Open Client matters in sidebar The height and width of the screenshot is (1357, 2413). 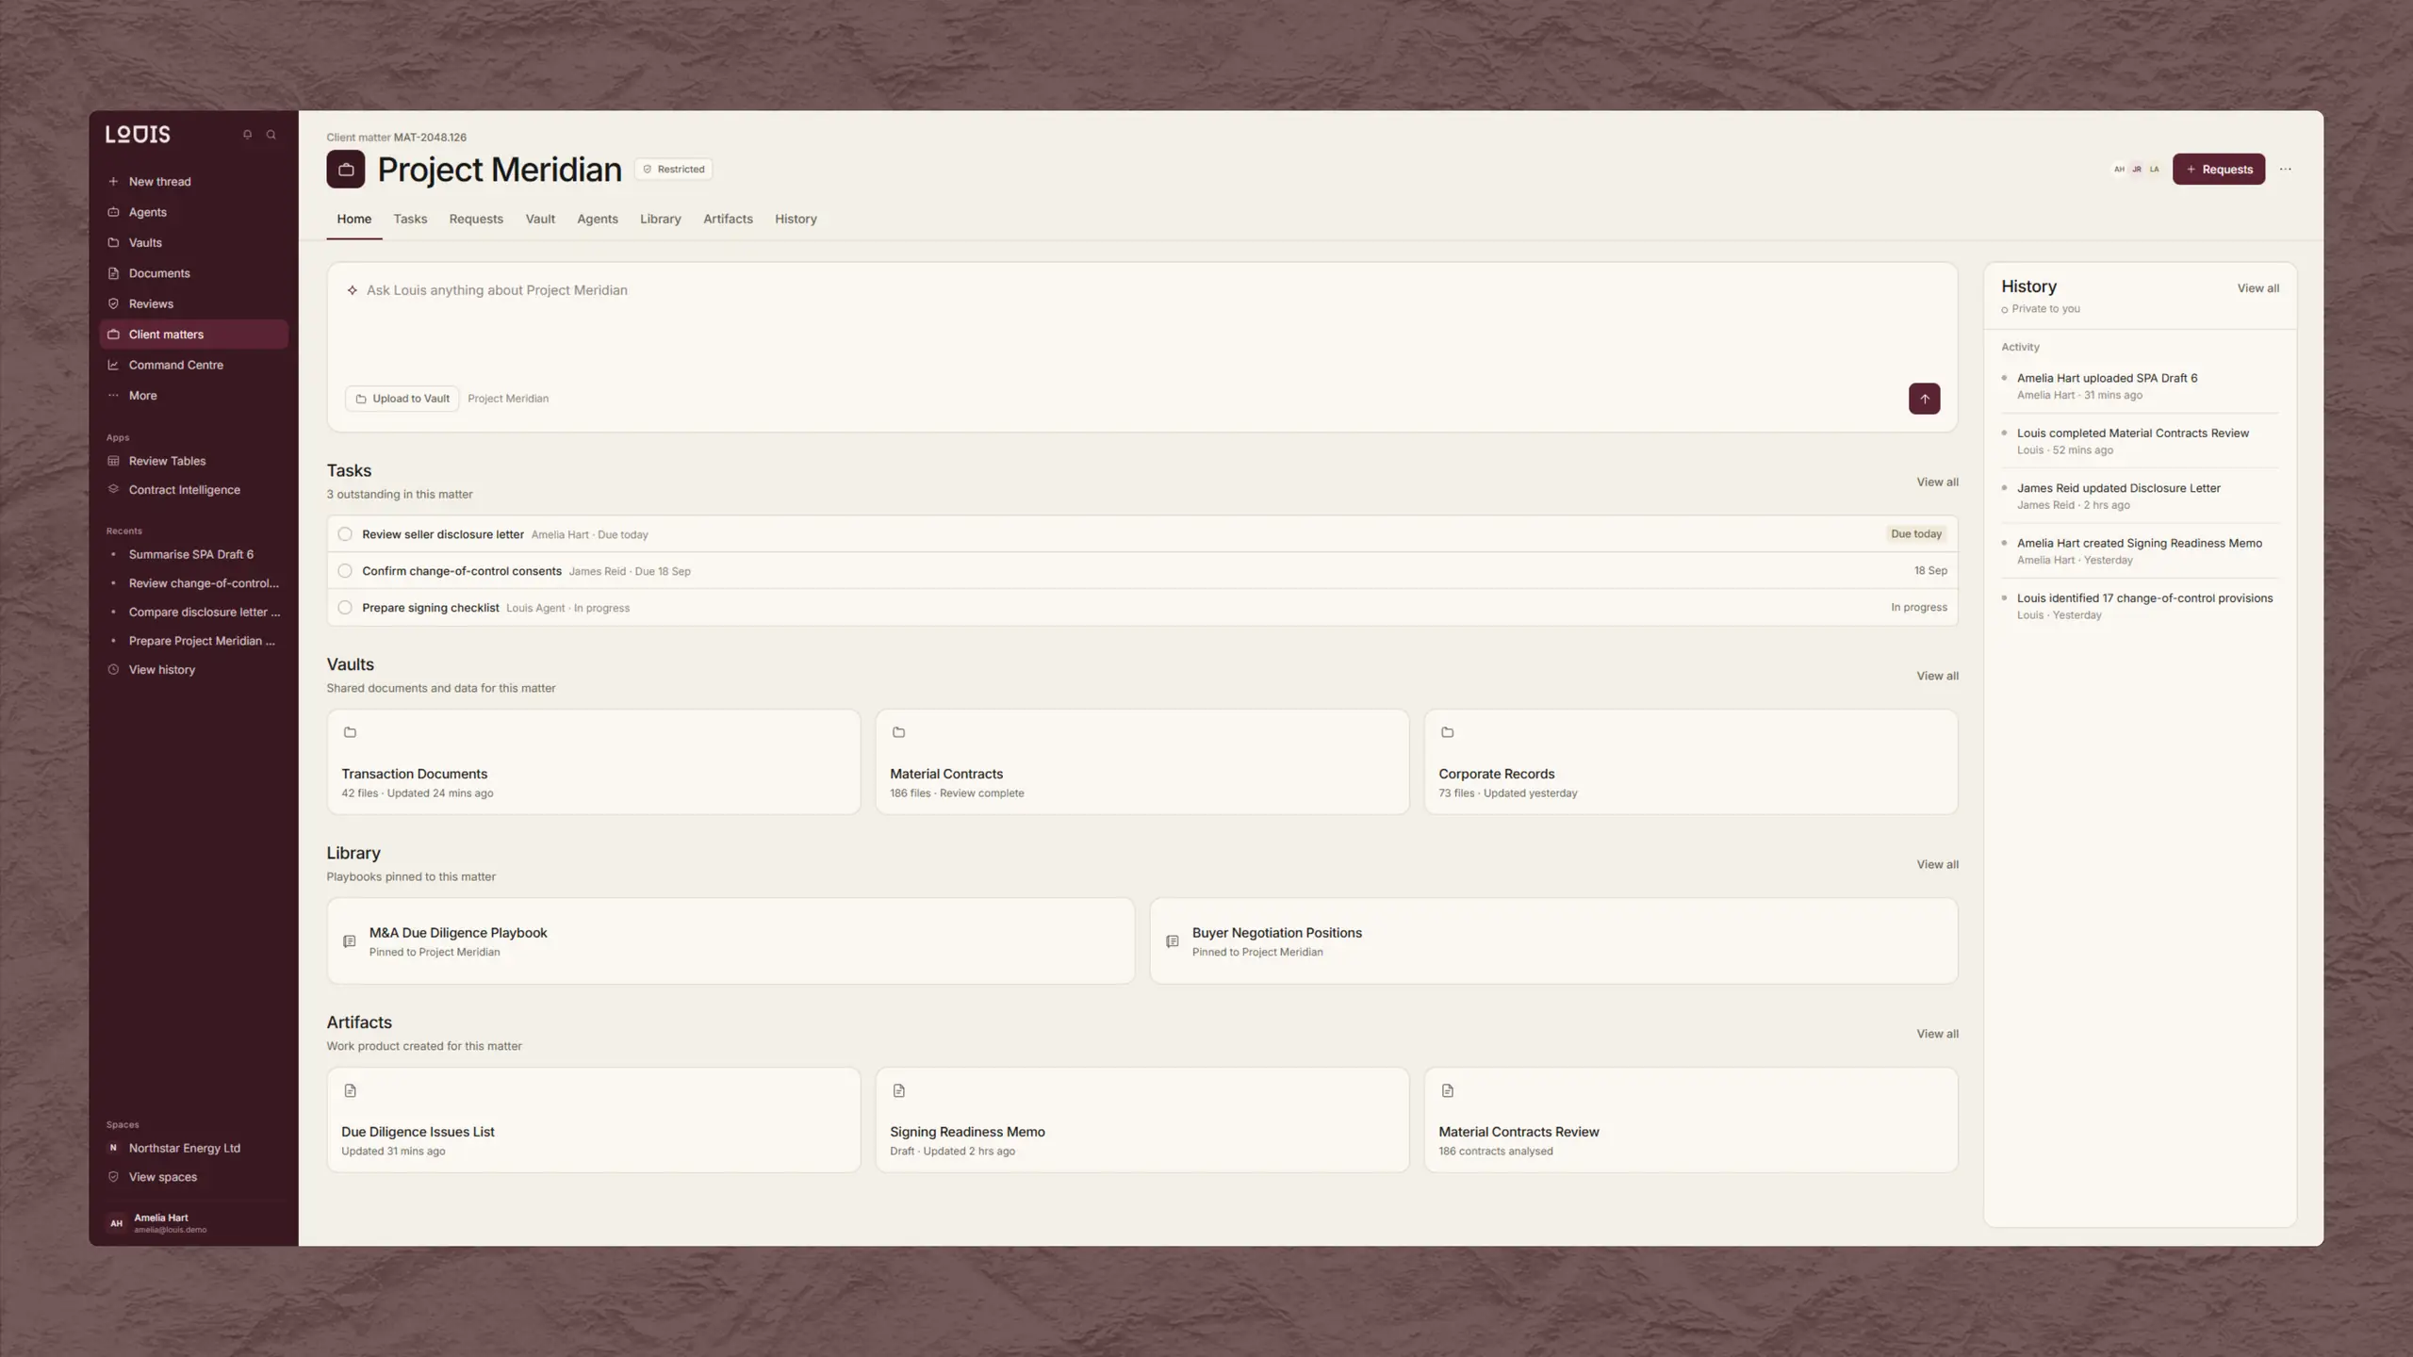click(193, 335)
